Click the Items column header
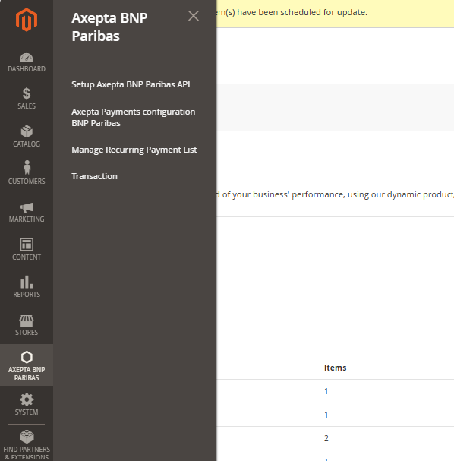 click(x=335, y=368)
